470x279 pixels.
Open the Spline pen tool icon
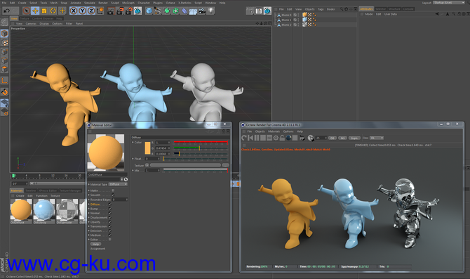pyautogui.click(x=158, y=11)
